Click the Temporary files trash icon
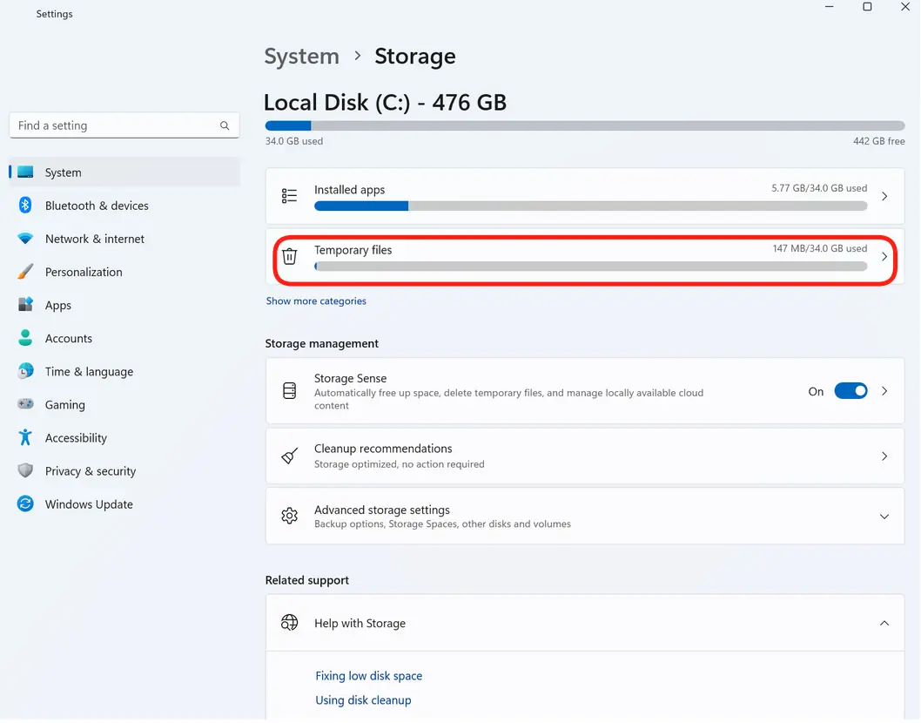This screenshot has height=723, width=921. tap(290, 256)
